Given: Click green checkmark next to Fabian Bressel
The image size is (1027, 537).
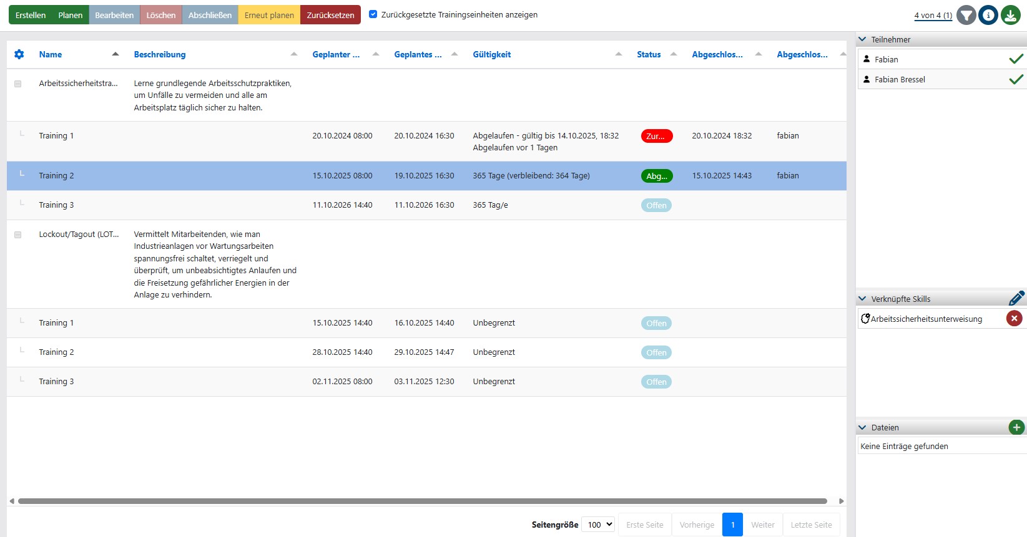Looking at the screenshot, I should [1016, 79].
